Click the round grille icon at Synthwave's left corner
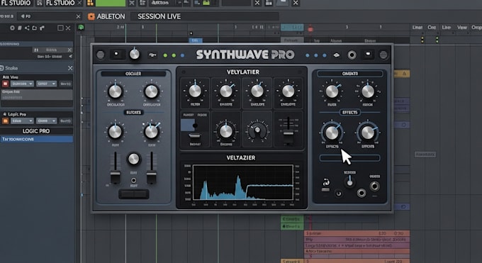The image size is (482, 263). [101, 55]
